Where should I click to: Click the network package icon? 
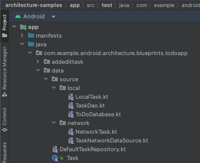coord(63,123)
